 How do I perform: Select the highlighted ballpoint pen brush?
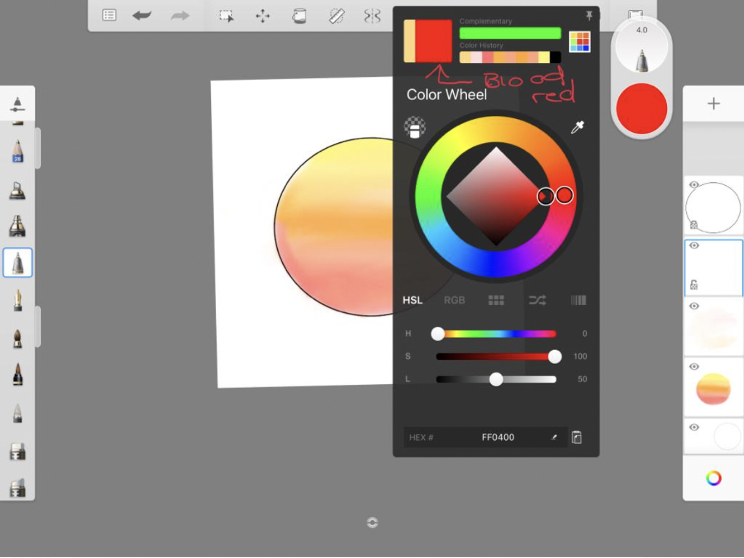pyautogui.click(x=18, y=262)
